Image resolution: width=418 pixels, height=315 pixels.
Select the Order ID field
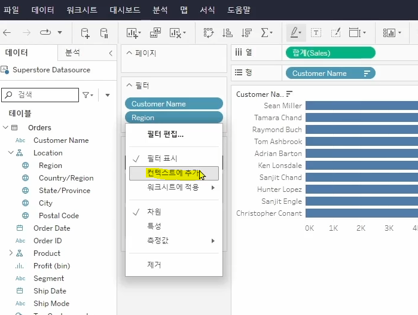point(47,241)
